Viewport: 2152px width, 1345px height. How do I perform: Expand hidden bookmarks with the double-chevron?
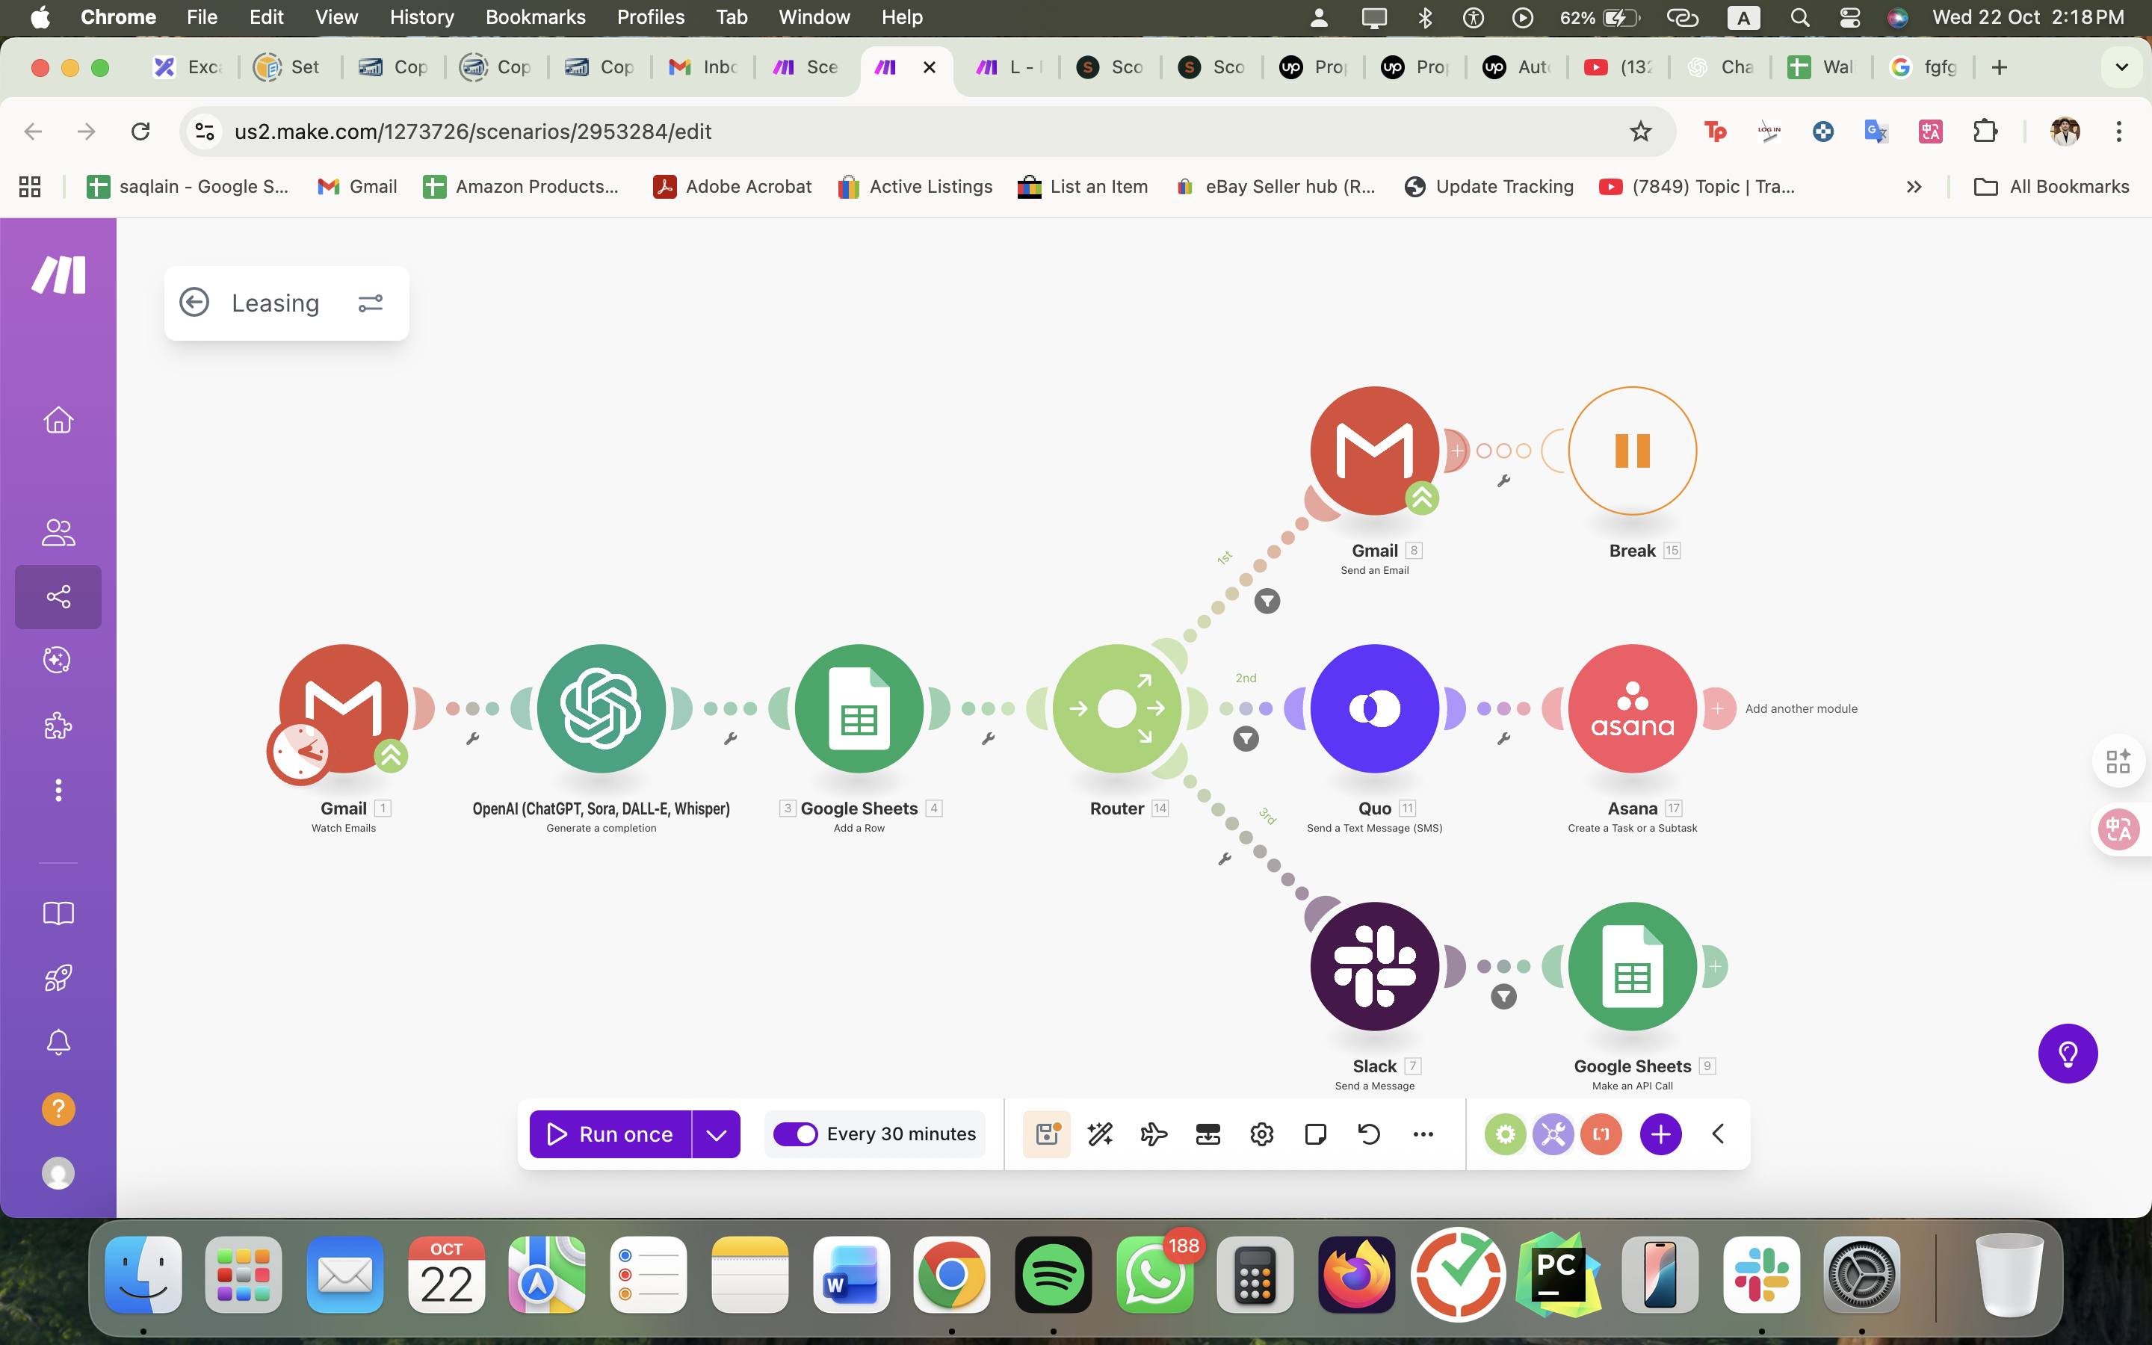1914,186
